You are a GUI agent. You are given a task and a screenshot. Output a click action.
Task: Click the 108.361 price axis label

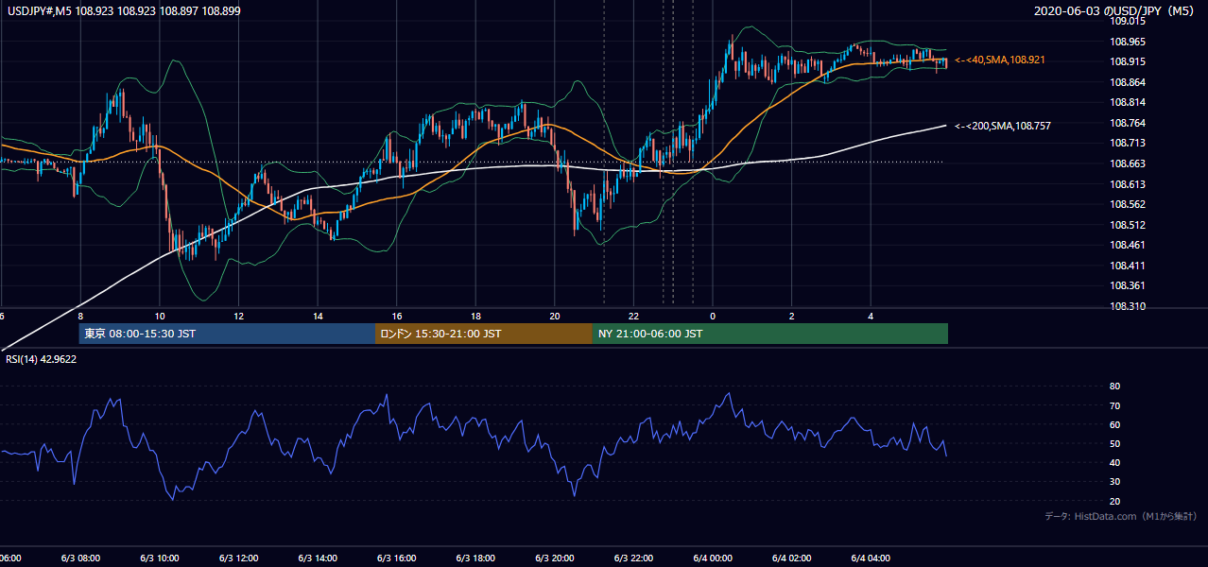tap(1127, 285)
